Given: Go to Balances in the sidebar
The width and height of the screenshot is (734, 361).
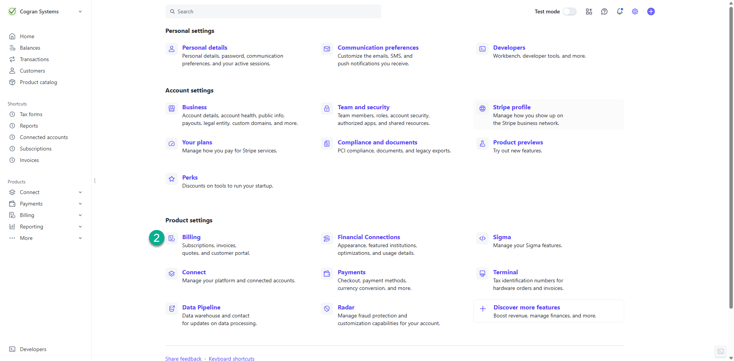Looking at the screenshot, I should (30, 48).
